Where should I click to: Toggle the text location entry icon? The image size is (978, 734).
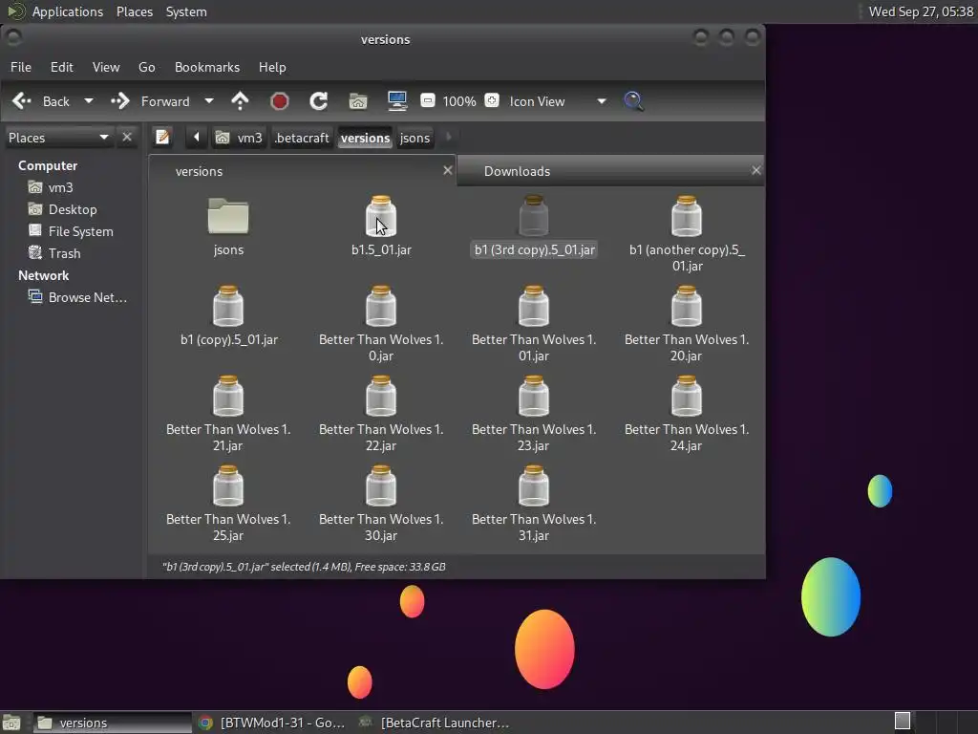162,137
